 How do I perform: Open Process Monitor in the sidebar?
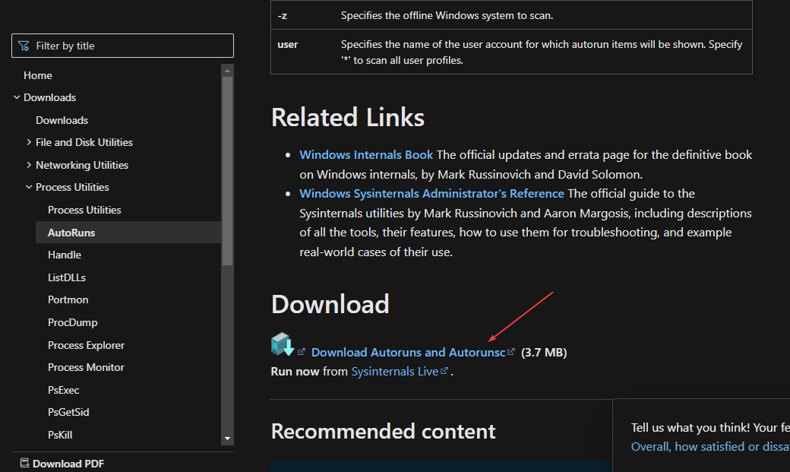(x=86, y=367)
